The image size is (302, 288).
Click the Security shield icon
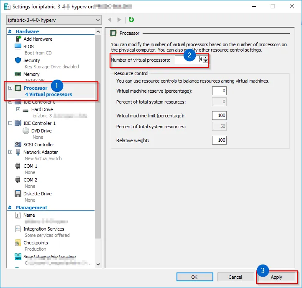coord(18,60)
